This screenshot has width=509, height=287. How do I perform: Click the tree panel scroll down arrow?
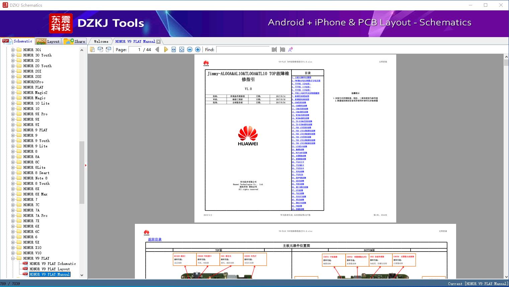(82, 275)
